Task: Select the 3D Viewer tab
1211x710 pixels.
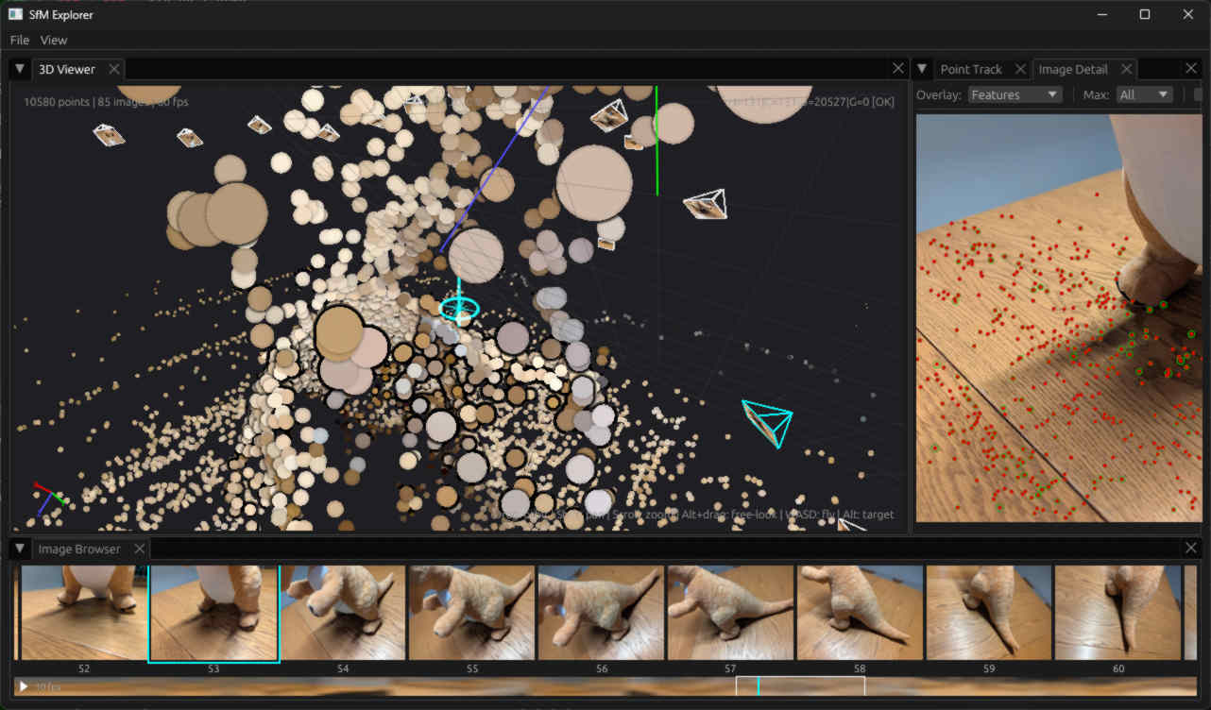Action: [66, 69]
